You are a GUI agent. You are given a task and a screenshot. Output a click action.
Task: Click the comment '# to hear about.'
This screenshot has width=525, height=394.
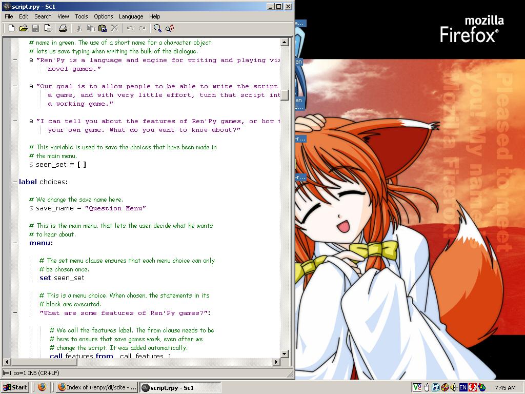[53, 234]
